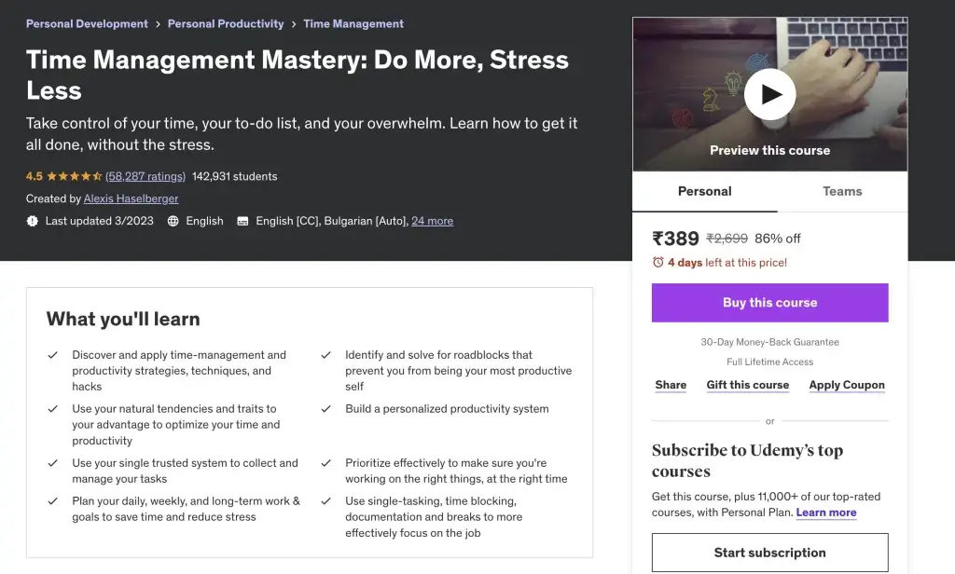
Task: Click checkmark beside Build a personalized productivity system
Action: point(326,409)
